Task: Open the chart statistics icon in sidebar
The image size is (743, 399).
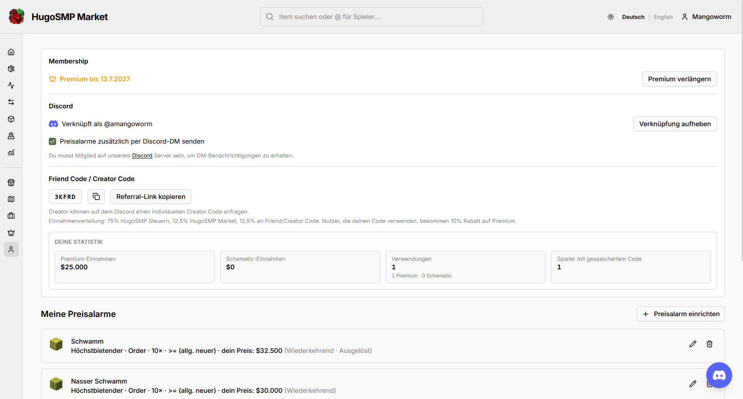Action: click(11, 152)
